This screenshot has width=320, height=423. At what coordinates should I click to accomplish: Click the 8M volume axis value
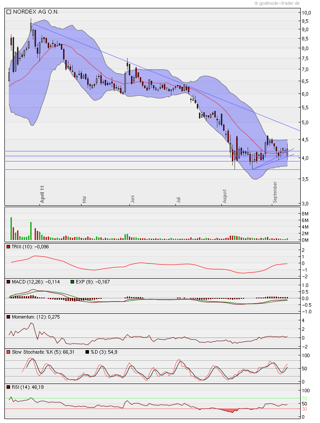click(x=305, y=214)
